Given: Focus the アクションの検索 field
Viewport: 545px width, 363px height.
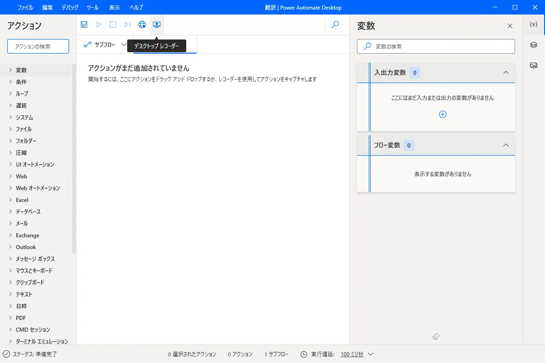Looking at the screenshot, I should click(38, 46).
